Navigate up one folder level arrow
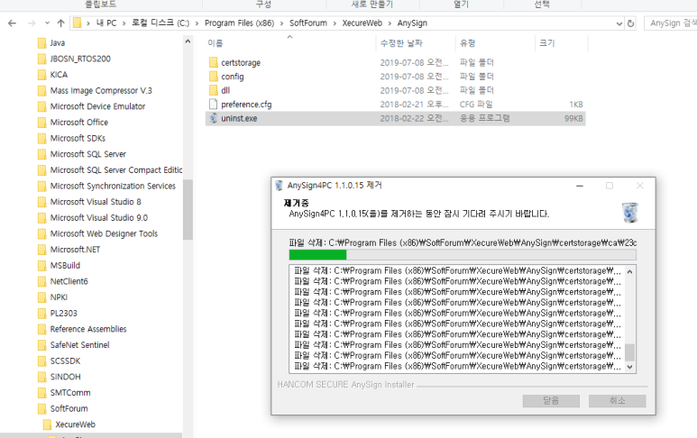Image resolution: width=697 pixels, height=438 pixels. coord(61,23)
